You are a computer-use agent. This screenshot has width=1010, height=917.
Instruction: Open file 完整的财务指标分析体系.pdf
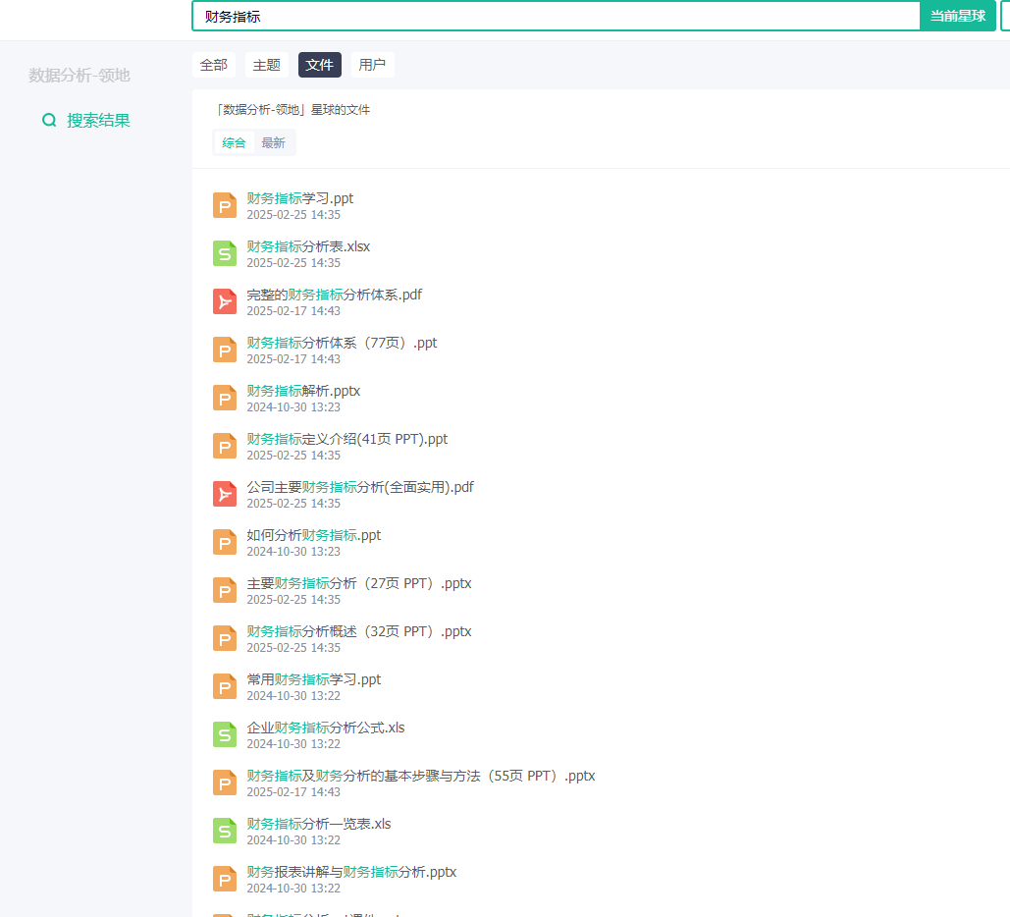point(335,295)
